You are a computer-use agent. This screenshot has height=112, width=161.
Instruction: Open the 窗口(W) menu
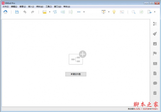58,7
